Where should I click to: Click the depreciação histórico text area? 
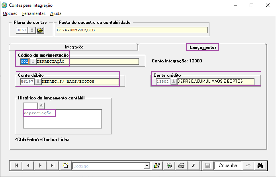tap(62, 119)
